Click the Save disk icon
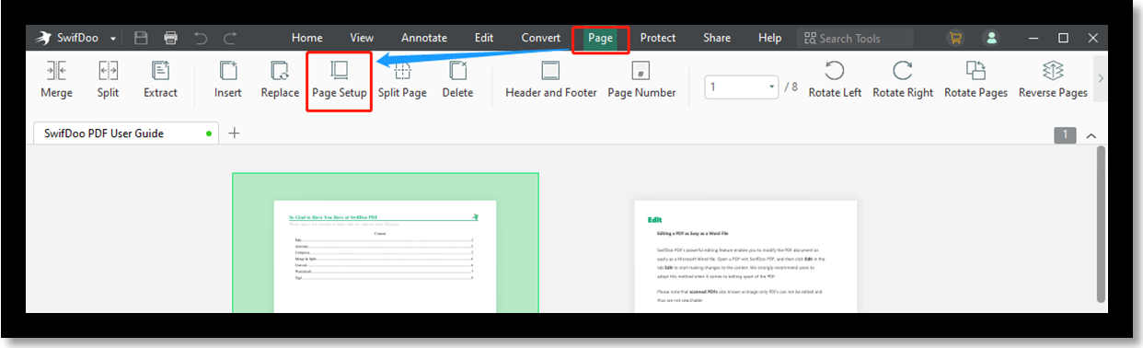Image resolution: width=1143 pixels, height=348 pixels. 141,38
